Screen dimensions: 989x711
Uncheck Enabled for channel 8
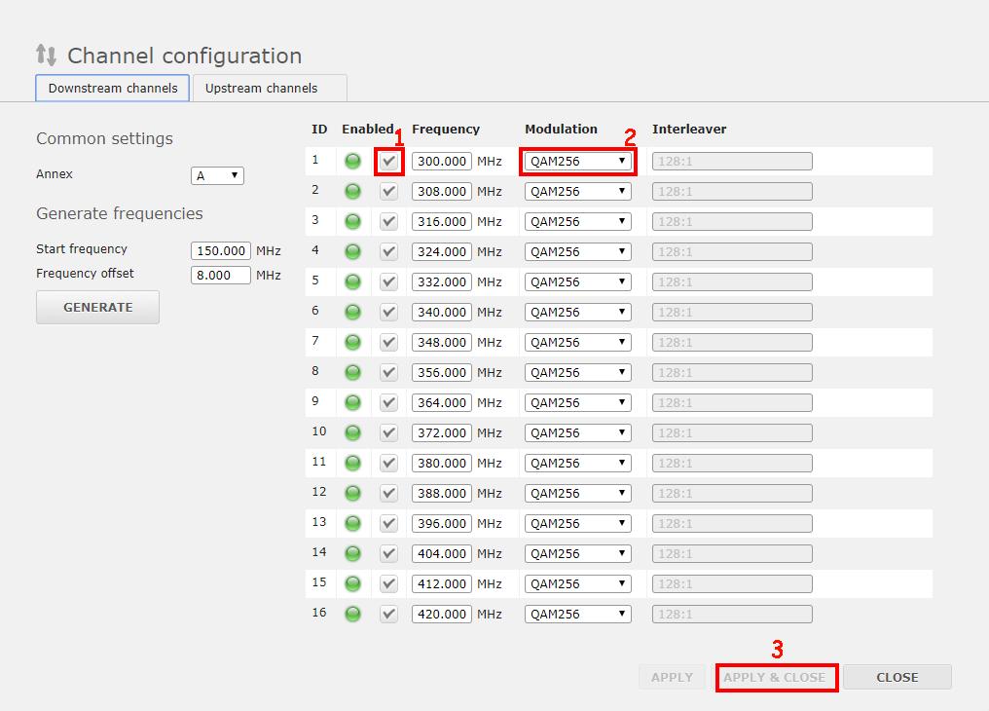pos(389,373)
